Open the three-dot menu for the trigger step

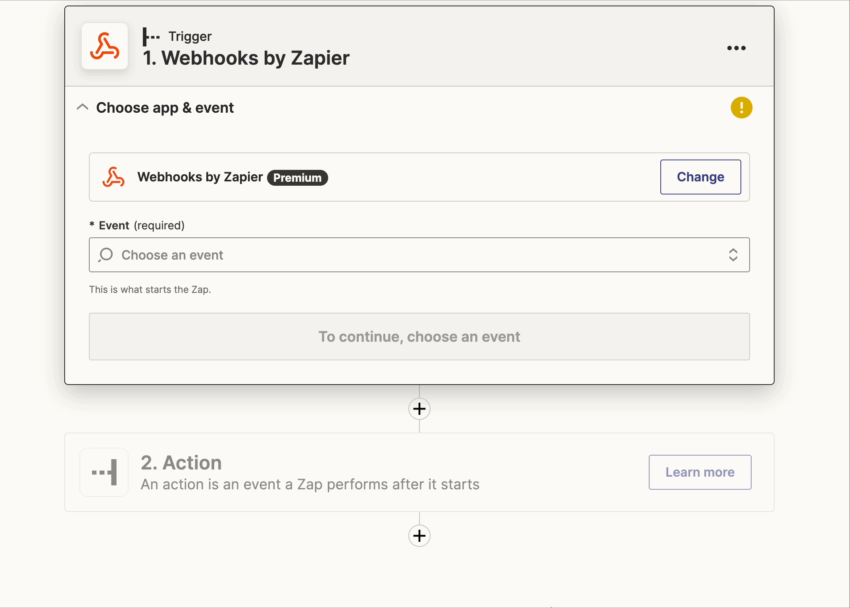(736, 48)
